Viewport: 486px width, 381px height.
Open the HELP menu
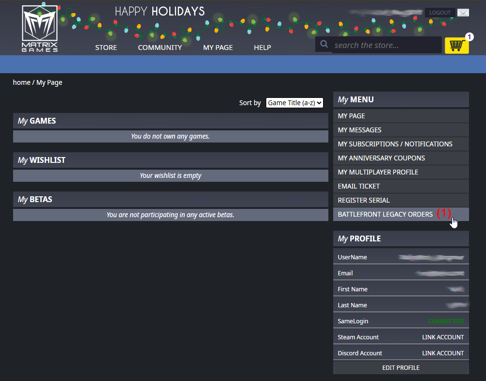pyautogui.click(x=262, y=48)
